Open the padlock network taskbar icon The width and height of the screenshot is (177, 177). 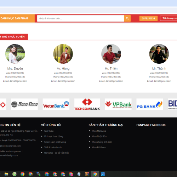[39, 174]
